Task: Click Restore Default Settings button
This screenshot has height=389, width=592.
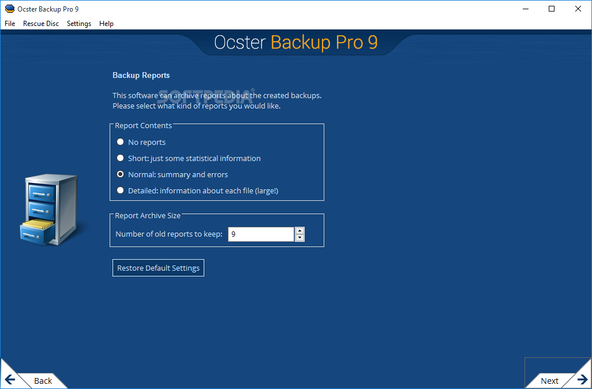Action: 158,268
